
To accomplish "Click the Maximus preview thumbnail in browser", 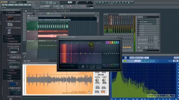I will [x=14, y=65].
